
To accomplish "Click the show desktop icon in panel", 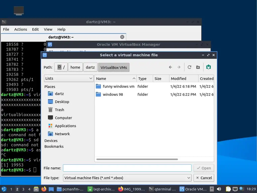I will (x=51, y=189).
